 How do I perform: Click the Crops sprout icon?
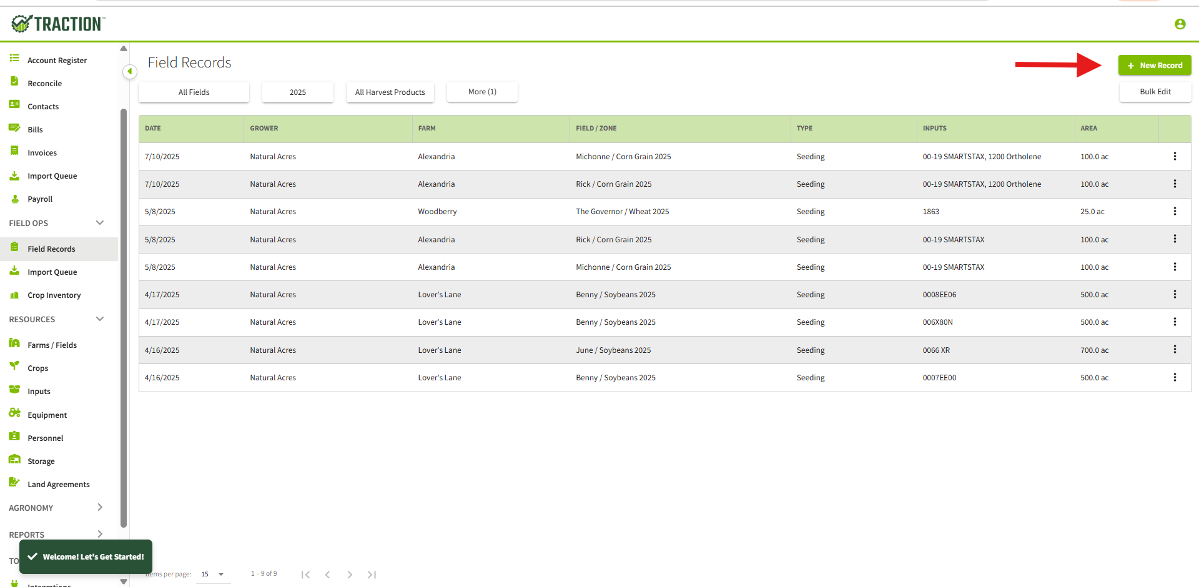[14, 366]
